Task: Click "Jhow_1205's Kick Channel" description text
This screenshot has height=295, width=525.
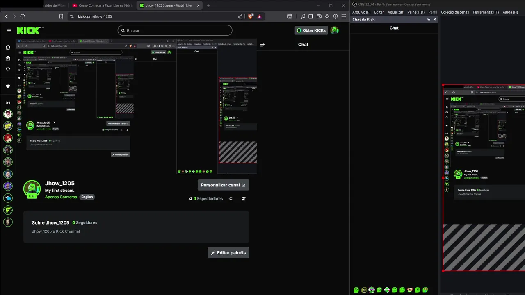Action: tap(56, 231)
